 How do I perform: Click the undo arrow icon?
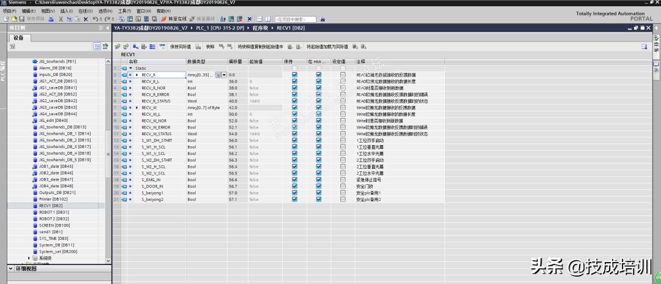[x=95, y=19]
